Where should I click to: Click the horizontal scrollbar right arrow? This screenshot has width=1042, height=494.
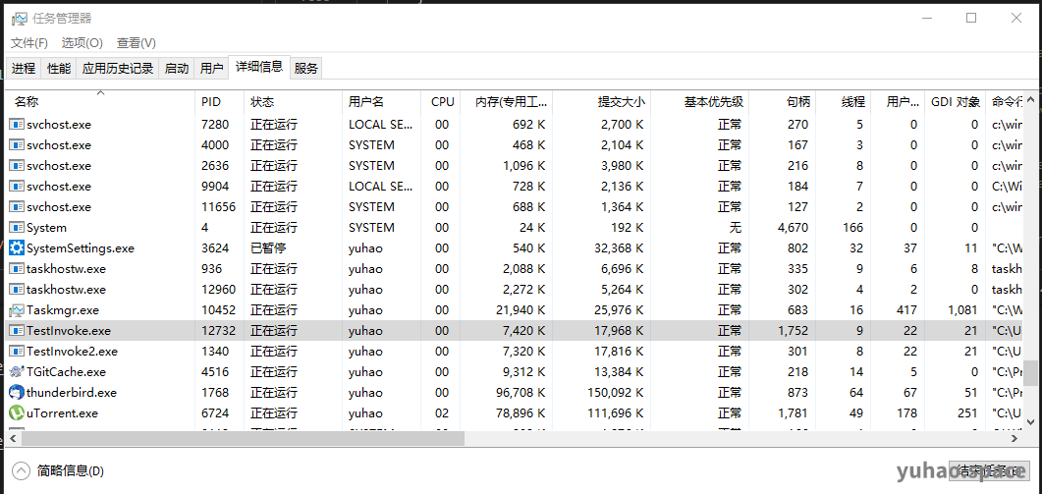click(x=1015, y=438)
